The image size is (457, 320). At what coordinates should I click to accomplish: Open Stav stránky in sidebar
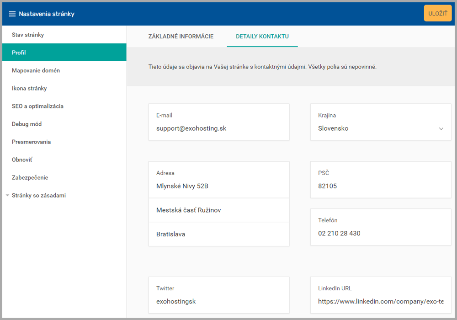tap(28, 35)
